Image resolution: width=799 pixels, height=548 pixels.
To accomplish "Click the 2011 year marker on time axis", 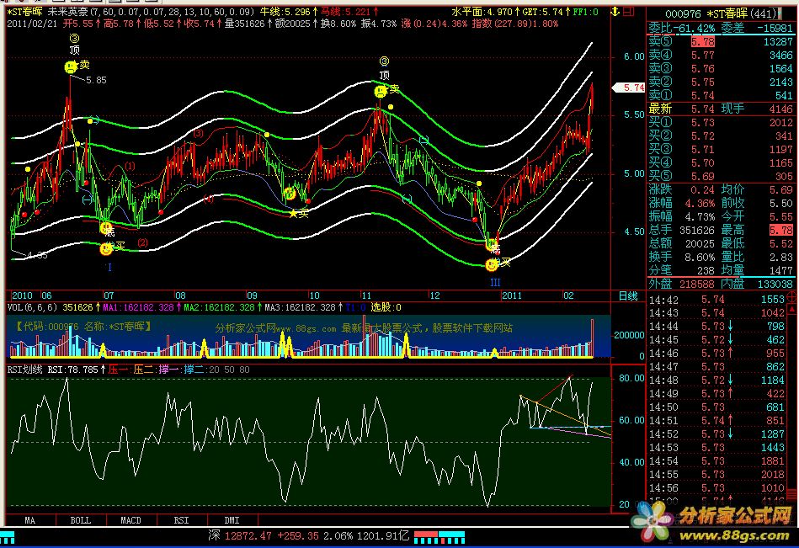I will [512, 295].
